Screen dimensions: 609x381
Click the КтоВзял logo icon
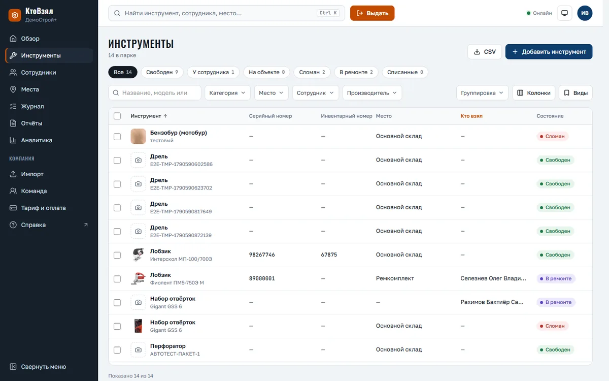(x=15, y=15)
